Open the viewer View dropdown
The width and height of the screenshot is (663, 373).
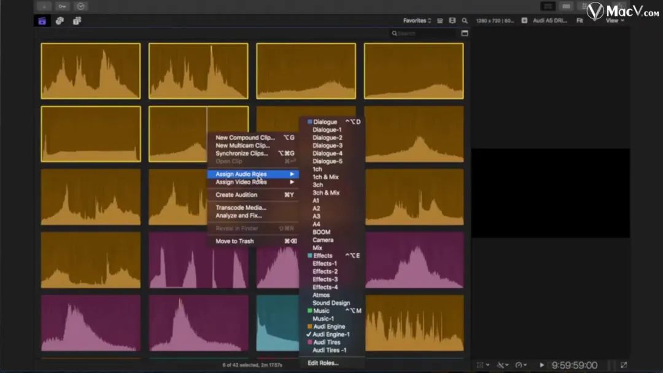pyautogui.click(x=615, y=21)
